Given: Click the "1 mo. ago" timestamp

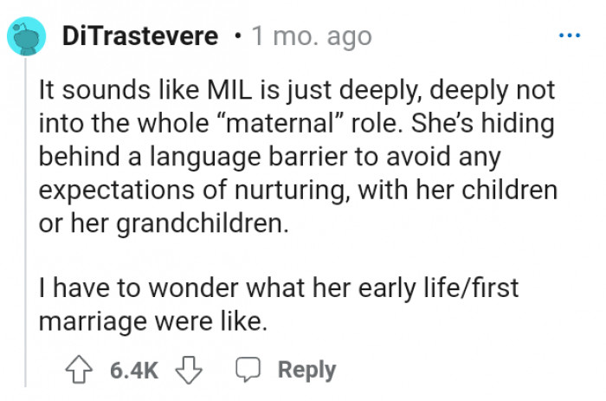Looking at the screenshot, I should point(311,37).
